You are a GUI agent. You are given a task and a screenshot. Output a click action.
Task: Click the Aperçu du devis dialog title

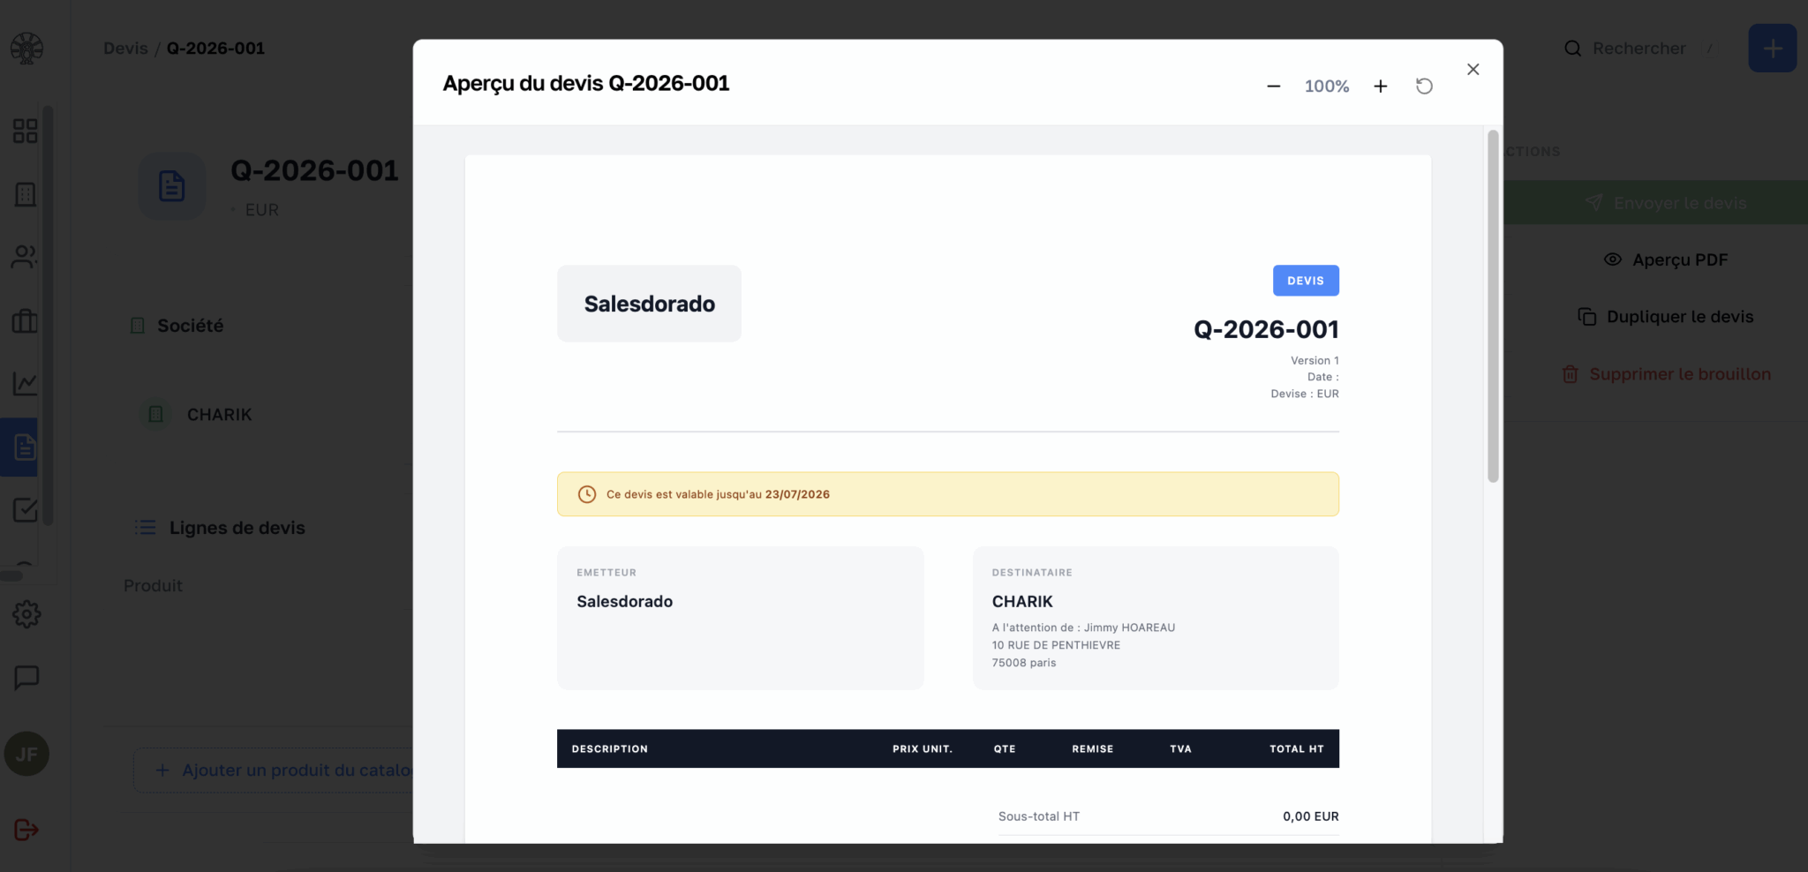point(586,83)
